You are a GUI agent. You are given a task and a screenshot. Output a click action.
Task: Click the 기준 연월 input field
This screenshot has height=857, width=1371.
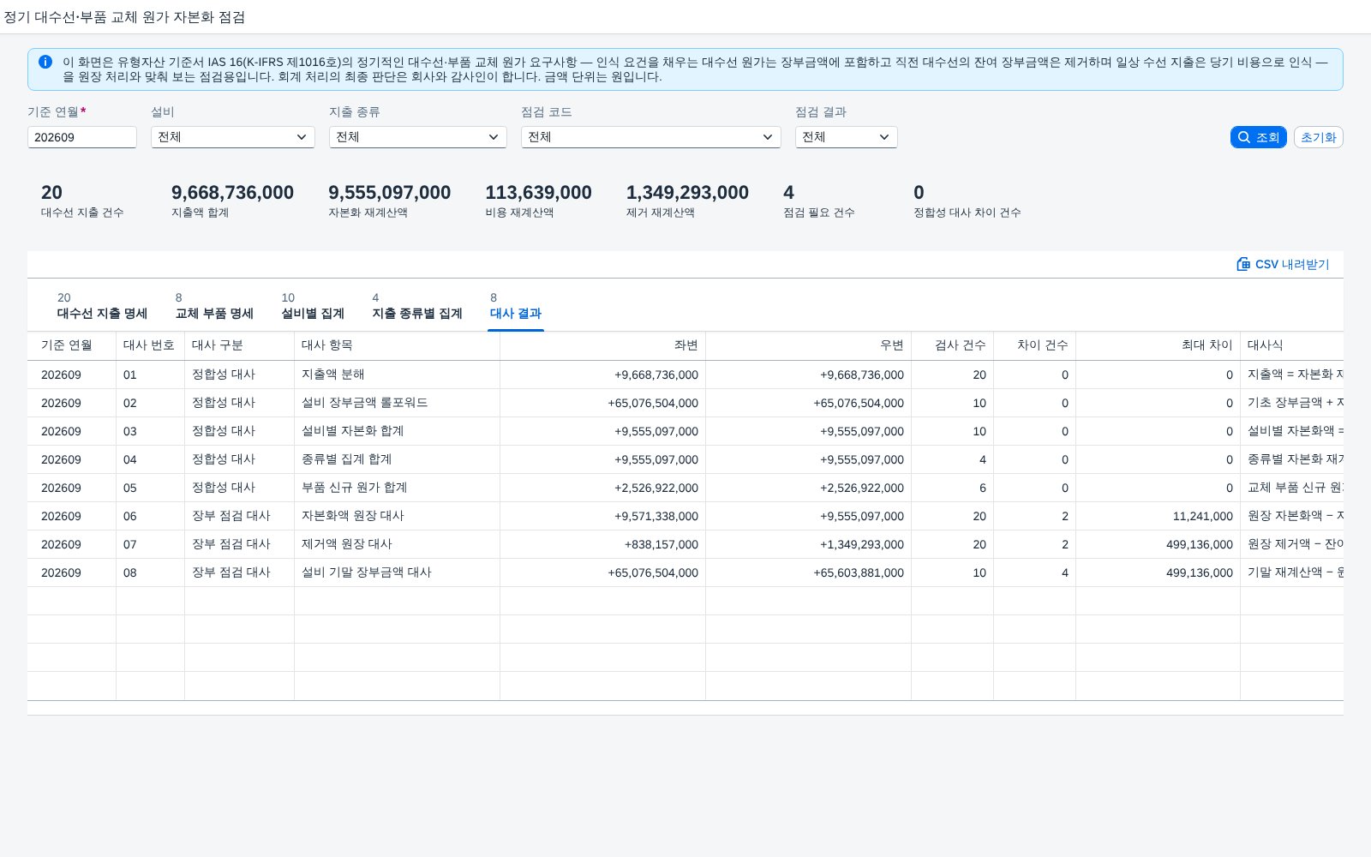coord(82,137)
